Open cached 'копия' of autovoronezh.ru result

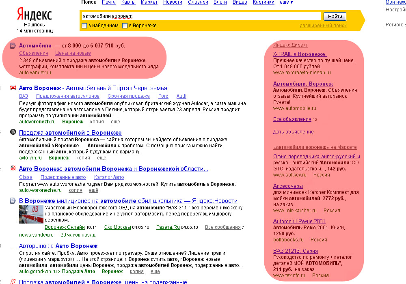click(x=97, y=122)
